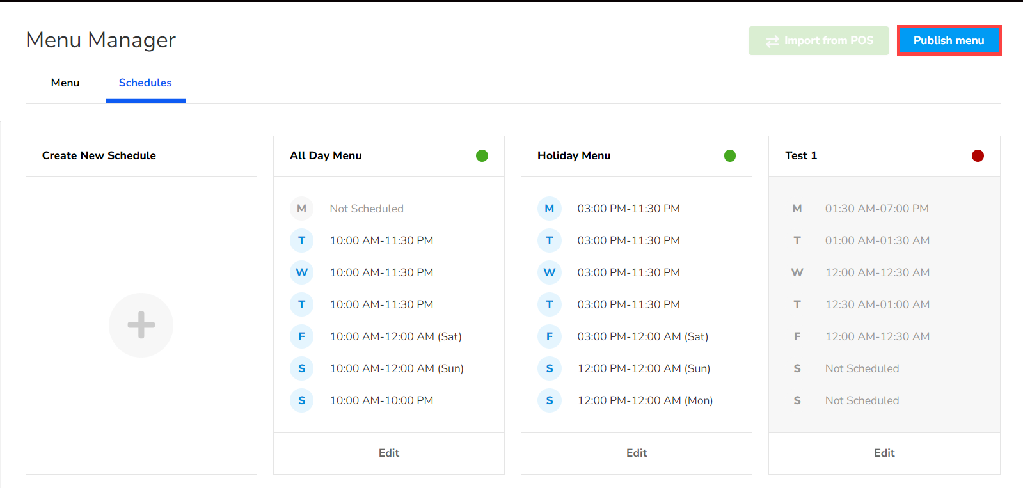Click the green status dot on All Day Menu
This screenshot has width=1023, height=488.
click(482, 155)
